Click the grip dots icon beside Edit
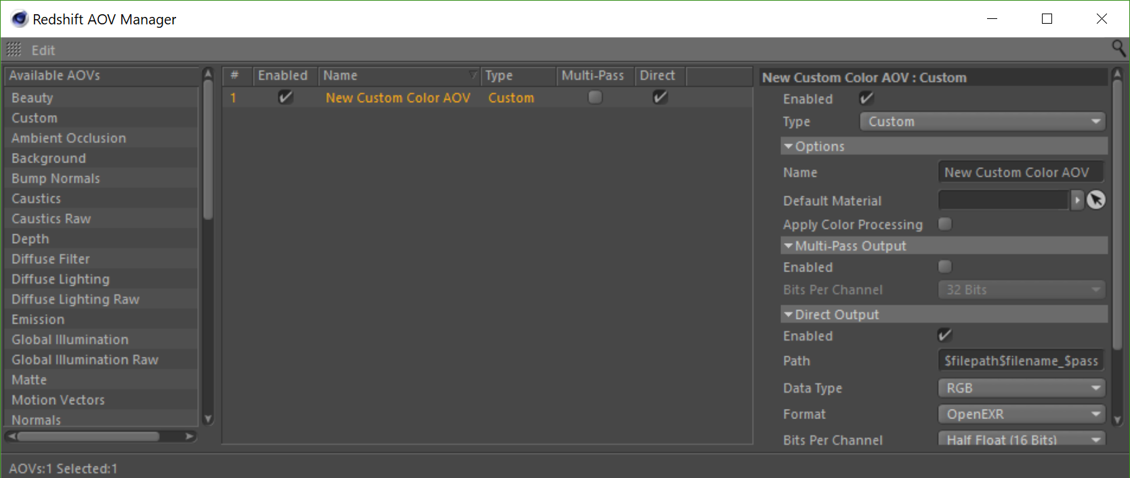 (14, 49)
